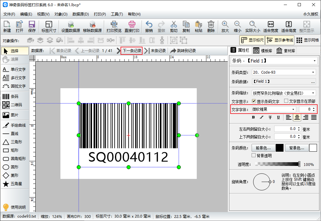Click 直接打印 direct print icon

pos(132,27)
